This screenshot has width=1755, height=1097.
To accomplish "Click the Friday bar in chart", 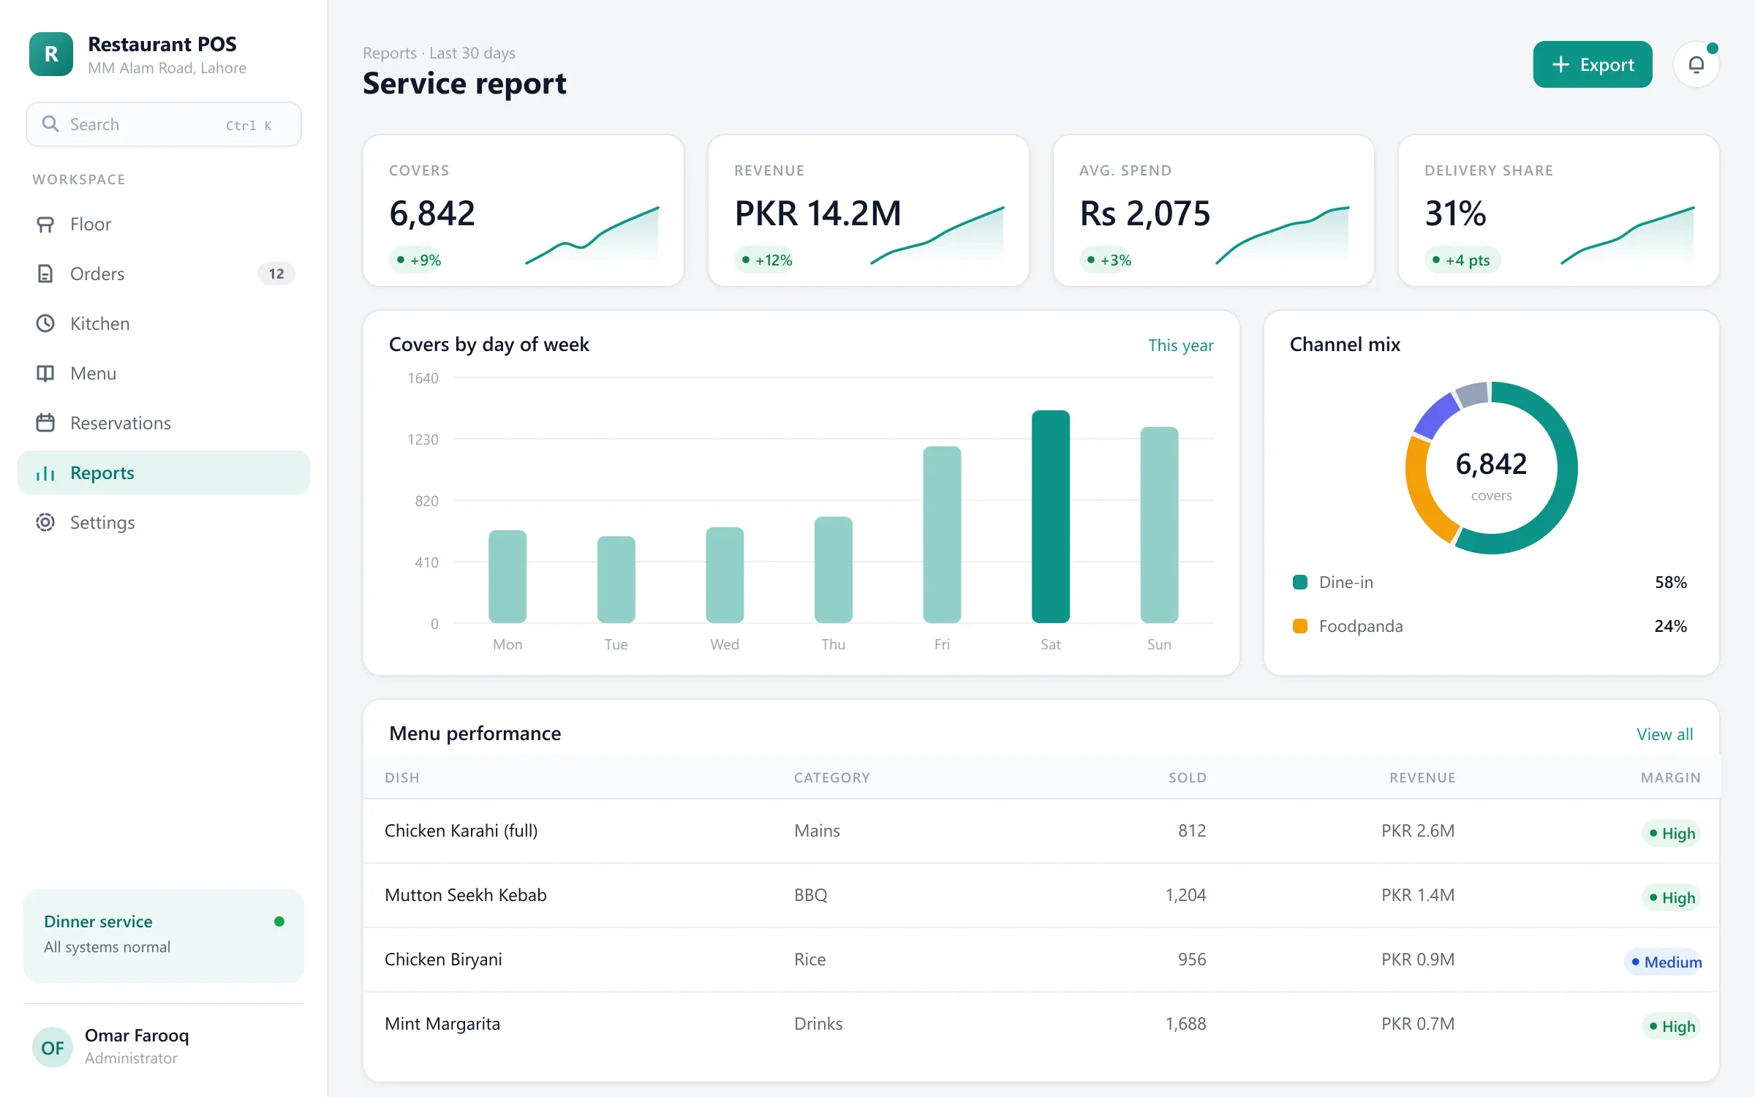I will tap(942, 535).
